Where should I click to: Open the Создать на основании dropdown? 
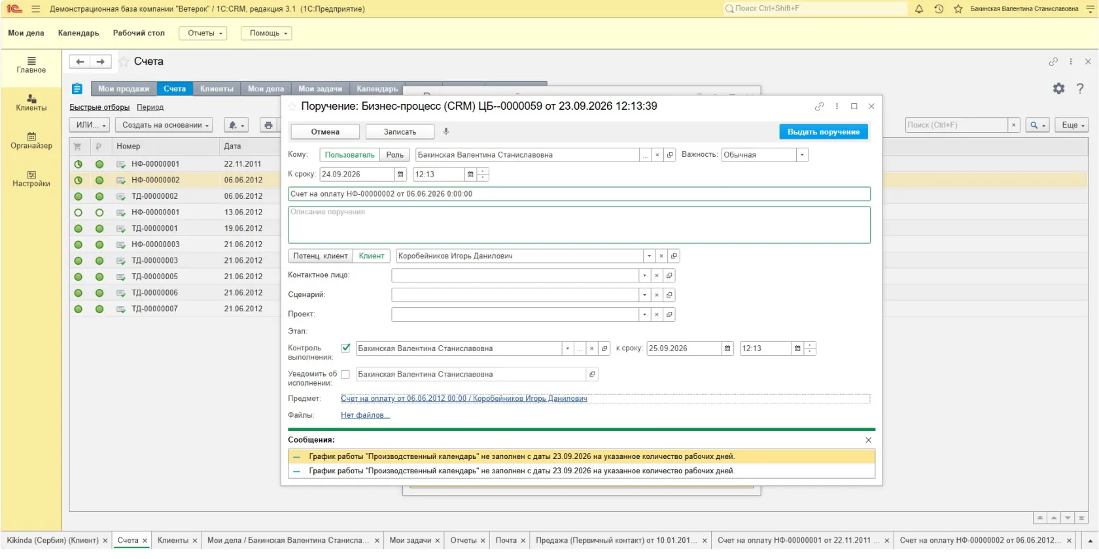tap(166, 125)
